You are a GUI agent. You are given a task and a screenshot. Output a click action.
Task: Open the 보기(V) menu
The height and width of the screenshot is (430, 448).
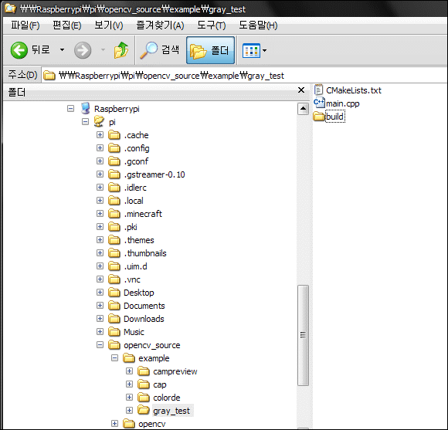tap(109, 25)
